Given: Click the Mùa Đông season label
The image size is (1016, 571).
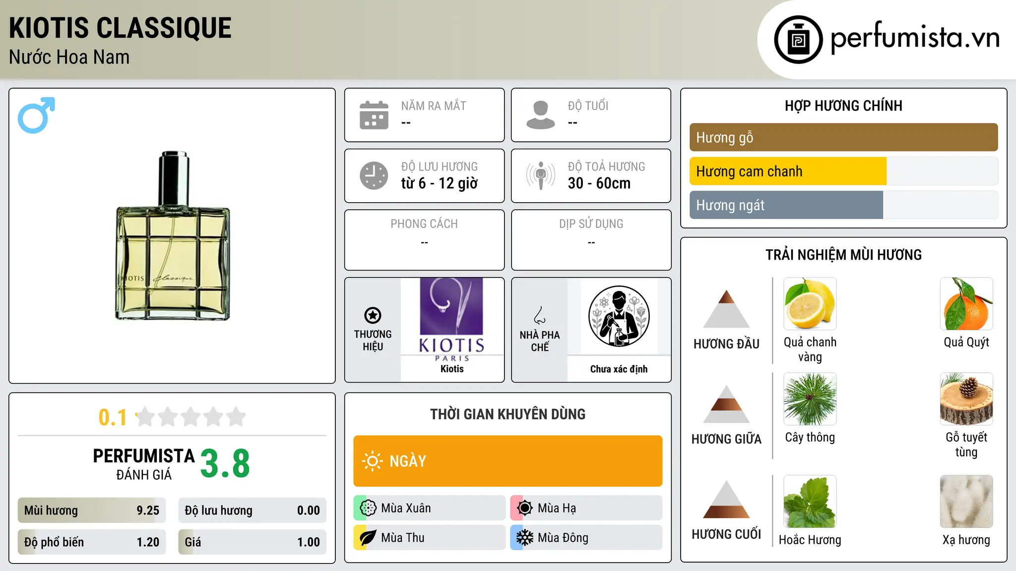Looking at the screenshot, I should [563, 538].
